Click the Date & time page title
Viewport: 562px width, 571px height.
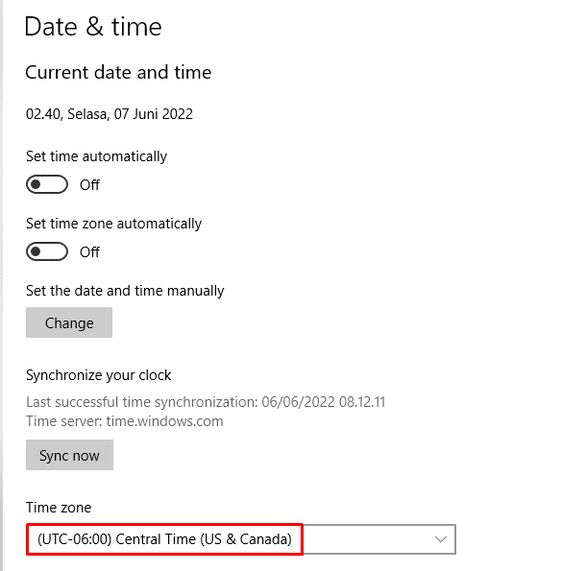[93, 27]
